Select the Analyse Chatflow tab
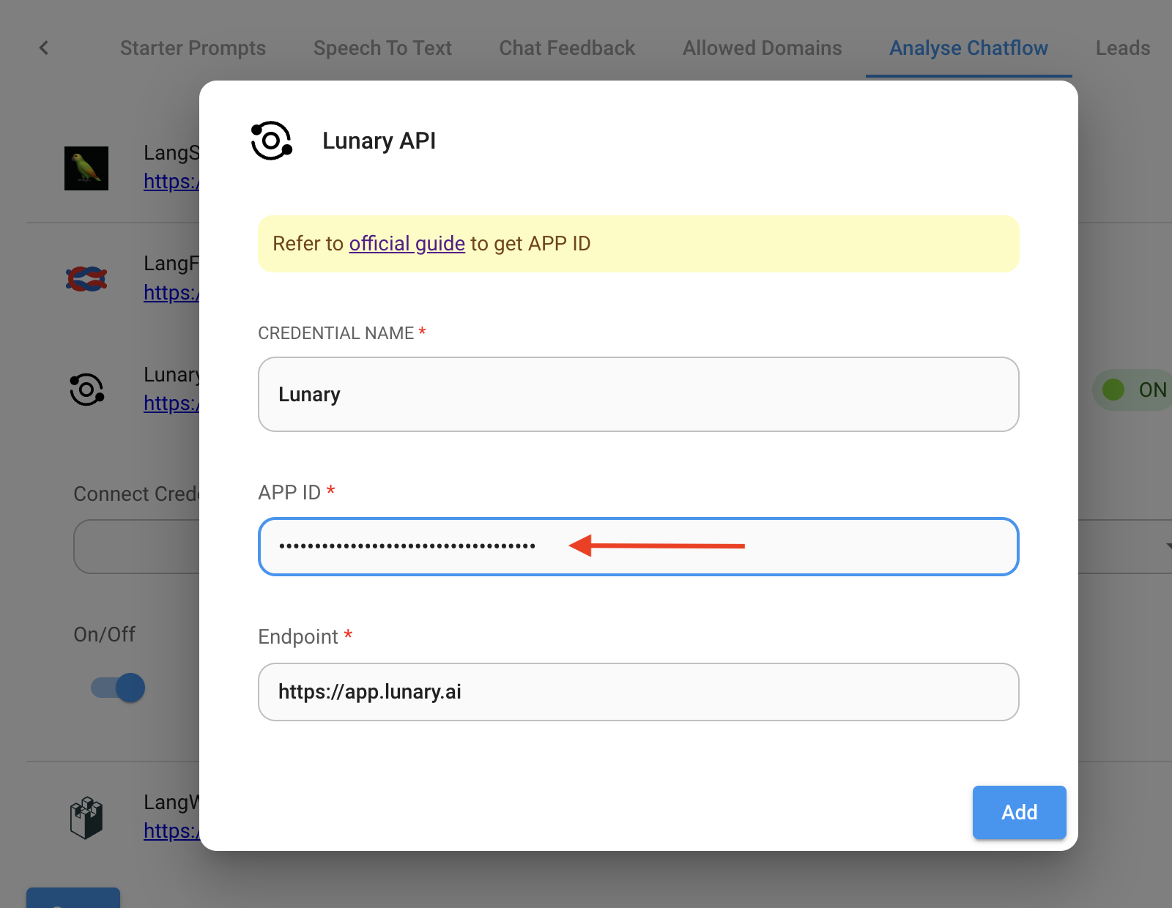 (x=968, y=48)
